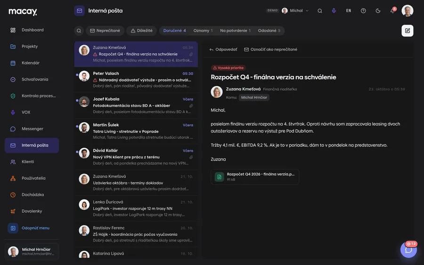Viewport: 424px width, 265px height.
Task: Click the mail icon next to Interná pošta title
Action: (x=80, y=11)
